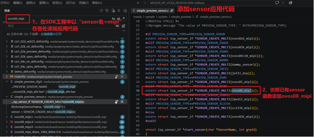Open the Terminal menu (终端)
314x137 pixels.
point(84,3)
